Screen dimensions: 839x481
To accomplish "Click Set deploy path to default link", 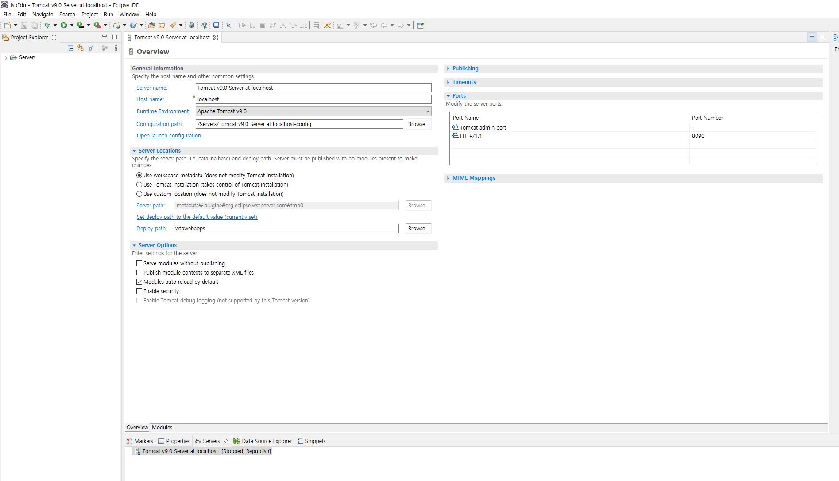I will click(x=197, y=217).
